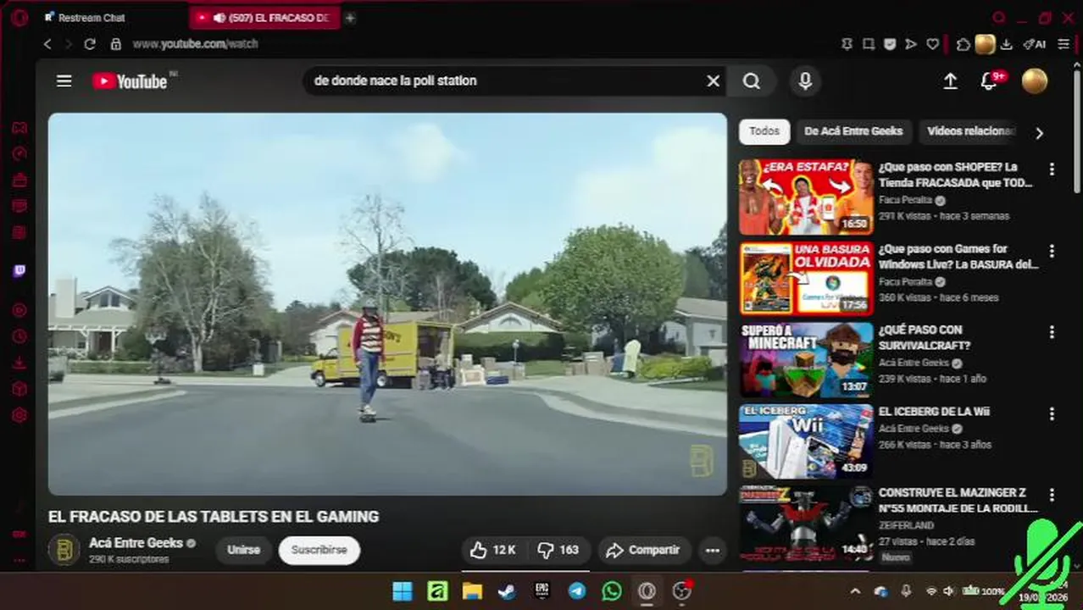Open the site lock security info
The width and height of the screenshot is (1083, 610).
[115, 44]
